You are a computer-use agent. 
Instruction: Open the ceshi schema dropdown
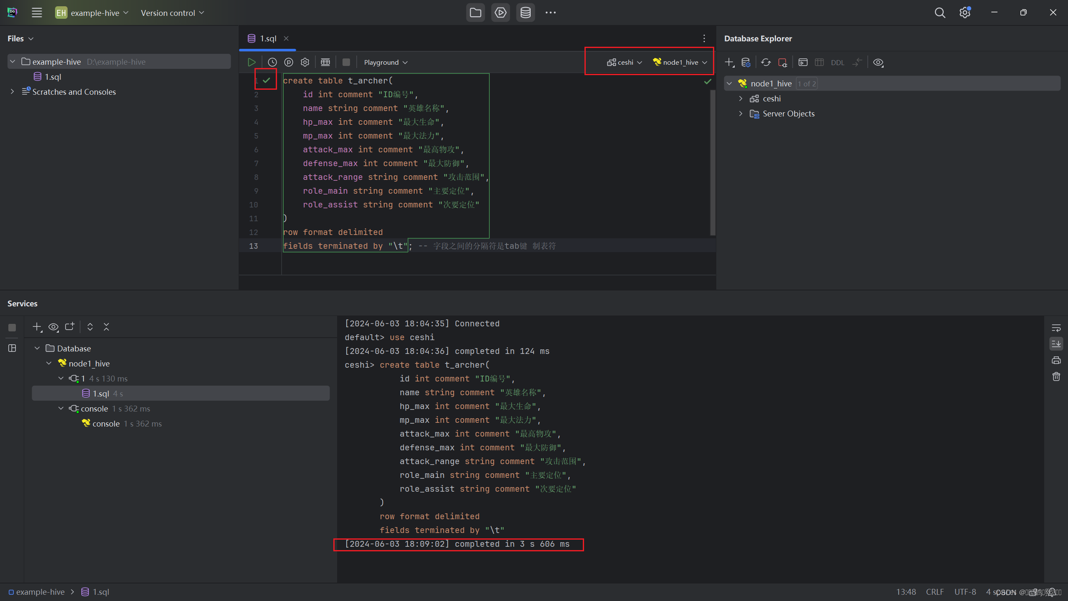[625, 62]
